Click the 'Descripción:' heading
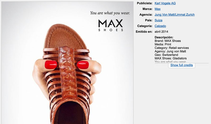The width and height of the screenshot is (211, 124). [x=164, y=37]
